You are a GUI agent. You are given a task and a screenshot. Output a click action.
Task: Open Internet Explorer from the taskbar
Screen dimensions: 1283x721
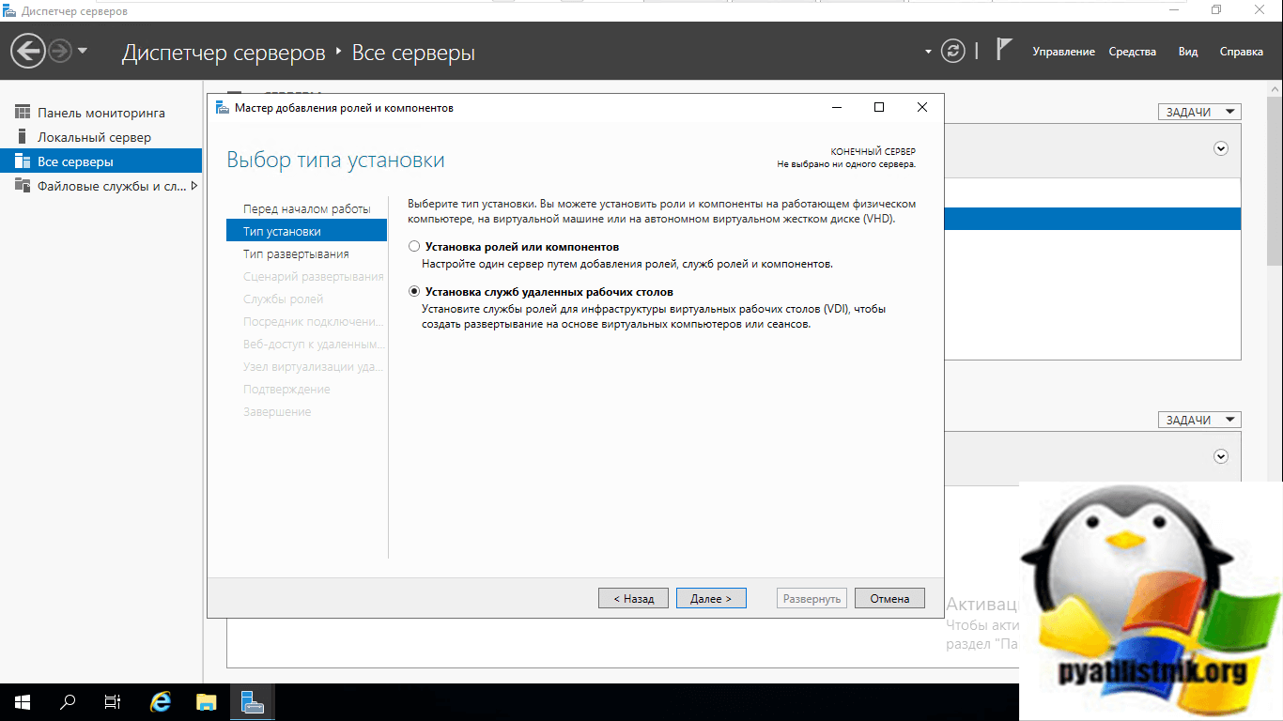[x=162, y=701]
